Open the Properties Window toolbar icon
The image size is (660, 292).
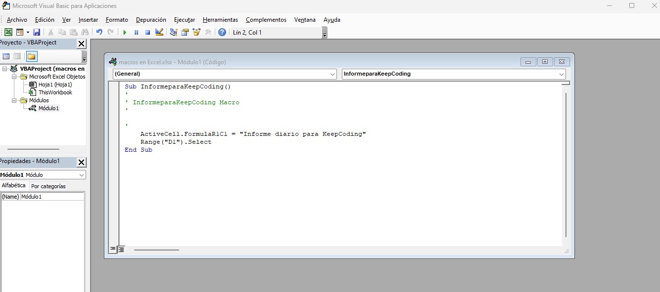(x=185, y=32)
